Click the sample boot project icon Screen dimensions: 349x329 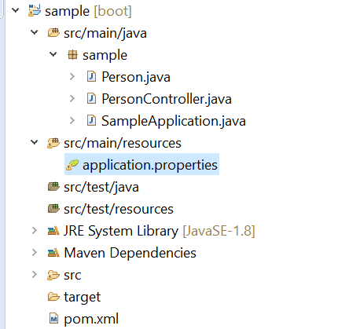35,11
